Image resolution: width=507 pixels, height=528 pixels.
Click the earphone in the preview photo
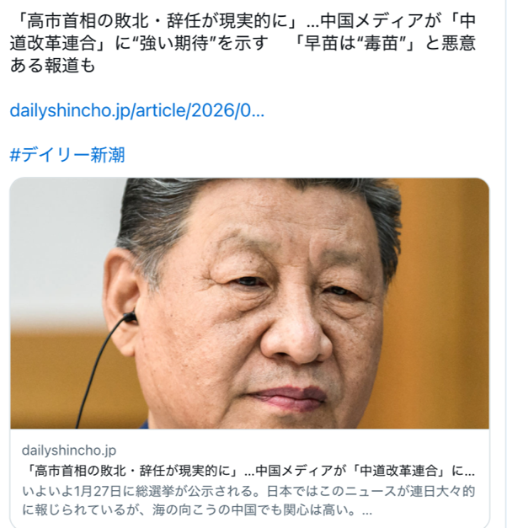coord(130,317)
